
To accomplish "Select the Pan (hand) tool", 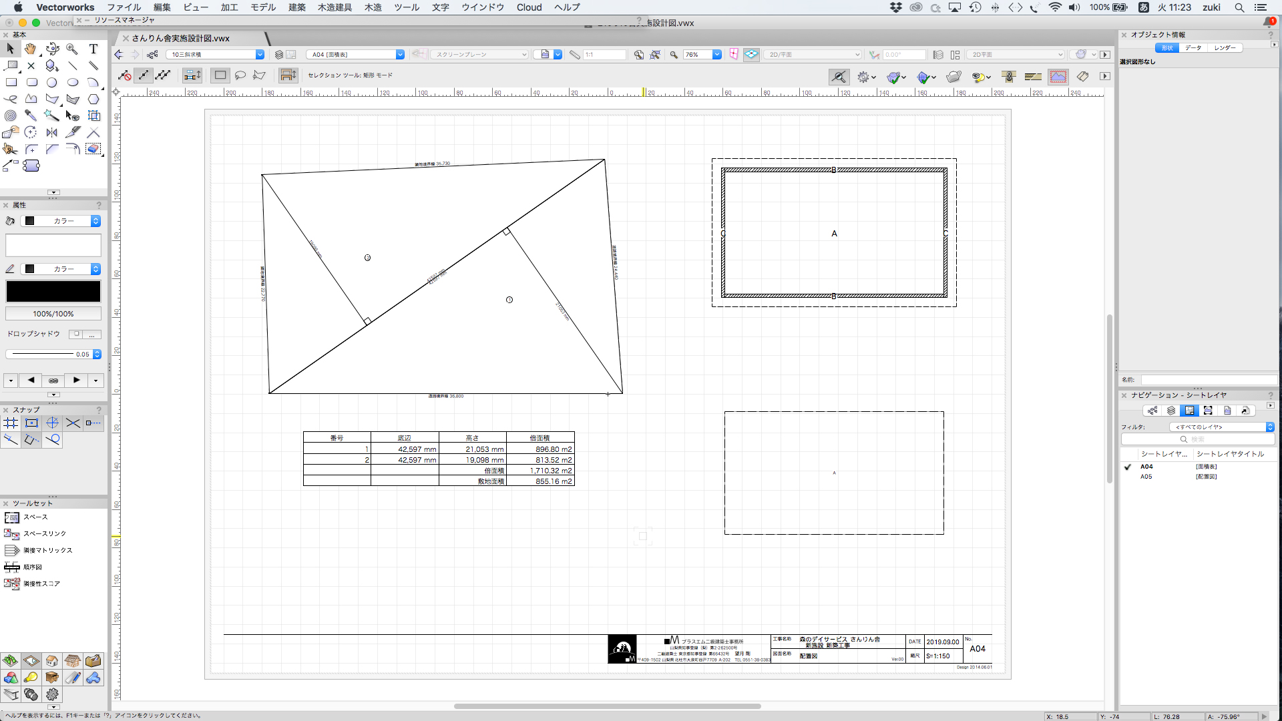I will [x=31, y=49].
